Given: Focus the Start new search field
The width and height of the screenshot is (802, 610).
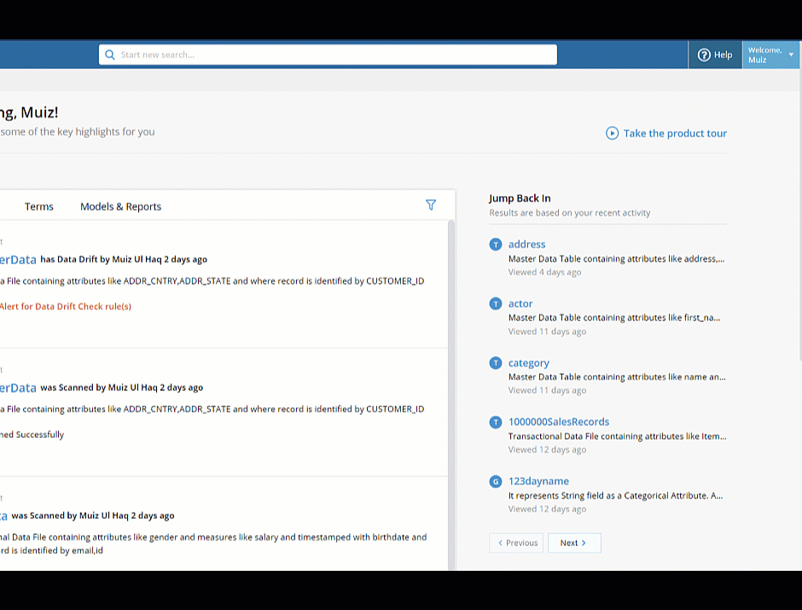Looking at the screenshot, I should pos(328,55).
